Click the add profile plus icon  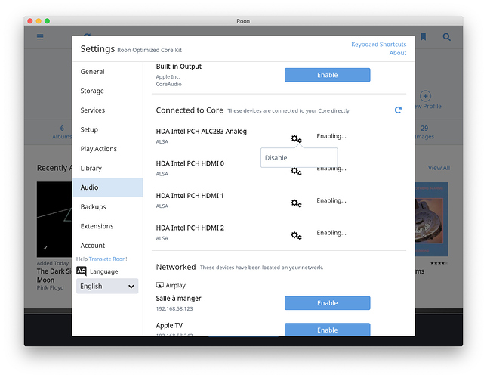click(x=425, y=96)
